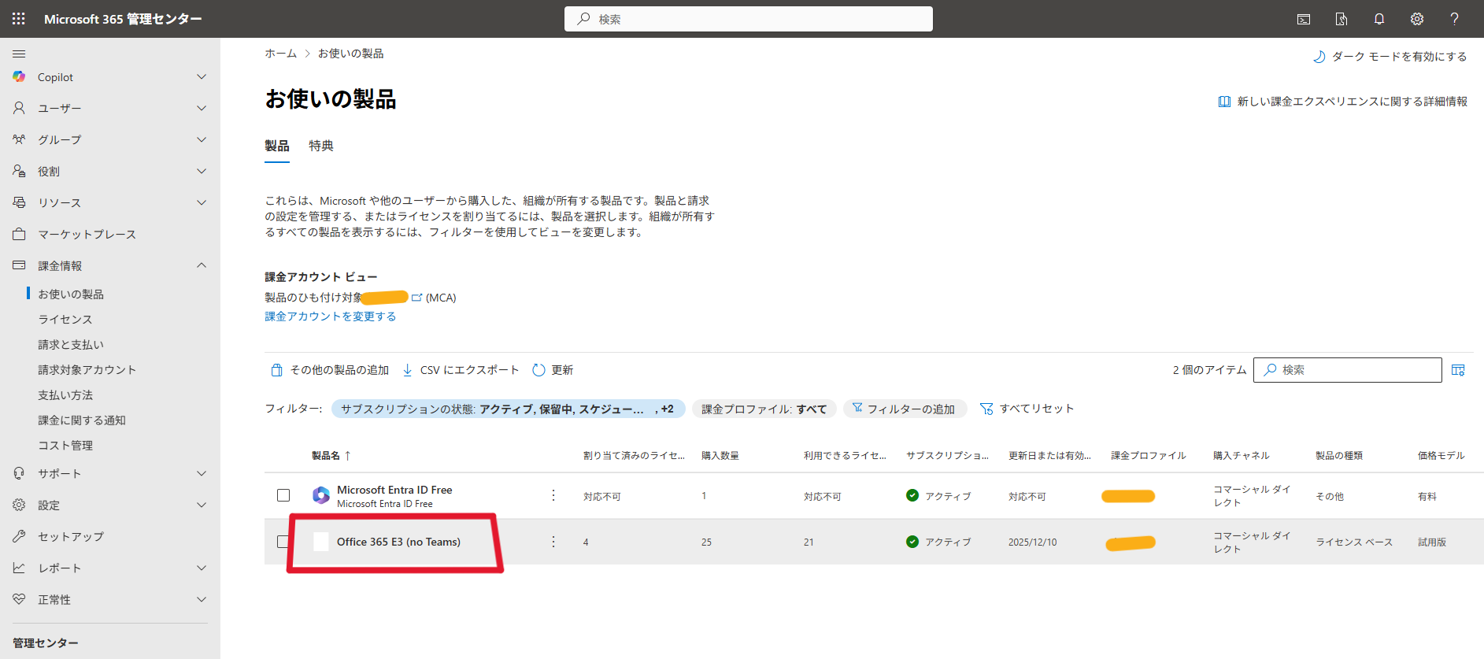Select Microsoft Entra ID Free row checkbox

pos(283,495)
